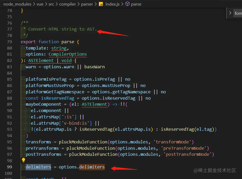Click platformIsPreTag variable
The height and width of the screenshot is (179, 242).
(46, 79)
